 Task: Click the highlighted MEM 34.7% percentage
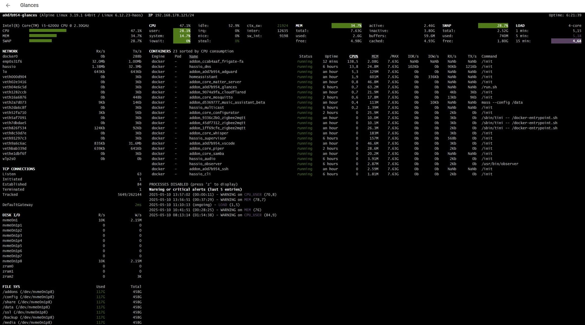(x=346, y=26)
